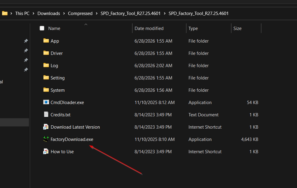
Task: Sort by the Type column header
Action: tap(193, 28)
